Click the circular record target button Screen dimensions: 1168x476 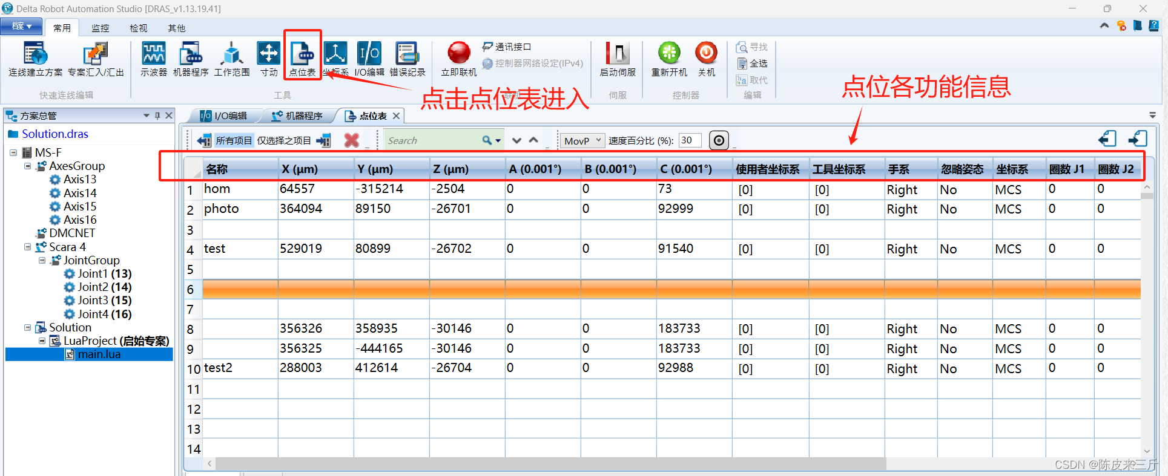(x=719, y=140)
